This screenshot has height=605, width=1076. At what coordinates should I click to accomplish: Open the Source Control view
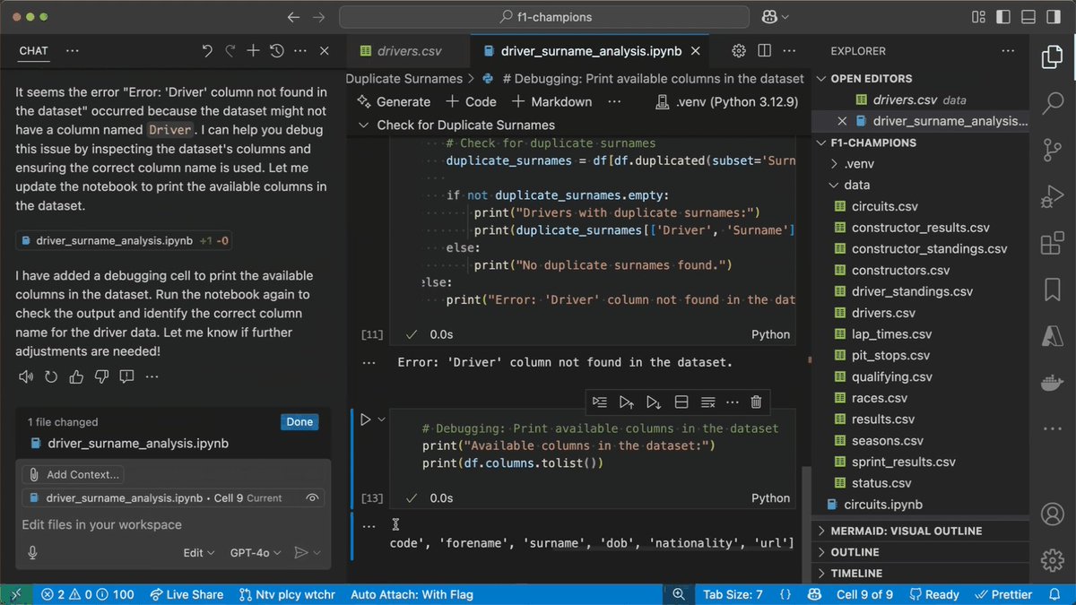(1052, 150)
